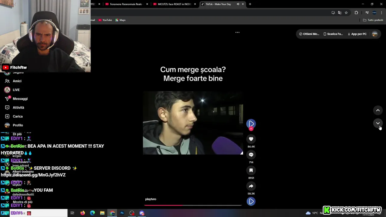Pause the playing TikTok video

pyautogui.click(x=193, y=123)
